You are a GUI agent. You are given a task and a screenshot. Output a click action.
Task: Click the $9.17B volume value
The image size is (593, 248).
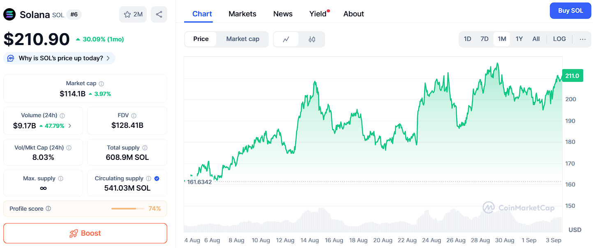pos(24,126)
